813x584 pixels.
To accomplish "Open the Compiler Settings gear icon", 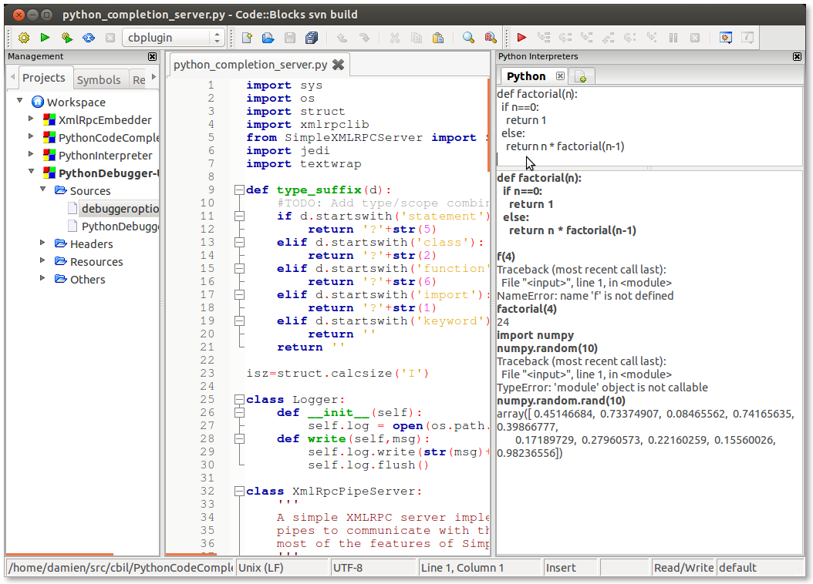I will click(x=24, y=37).
